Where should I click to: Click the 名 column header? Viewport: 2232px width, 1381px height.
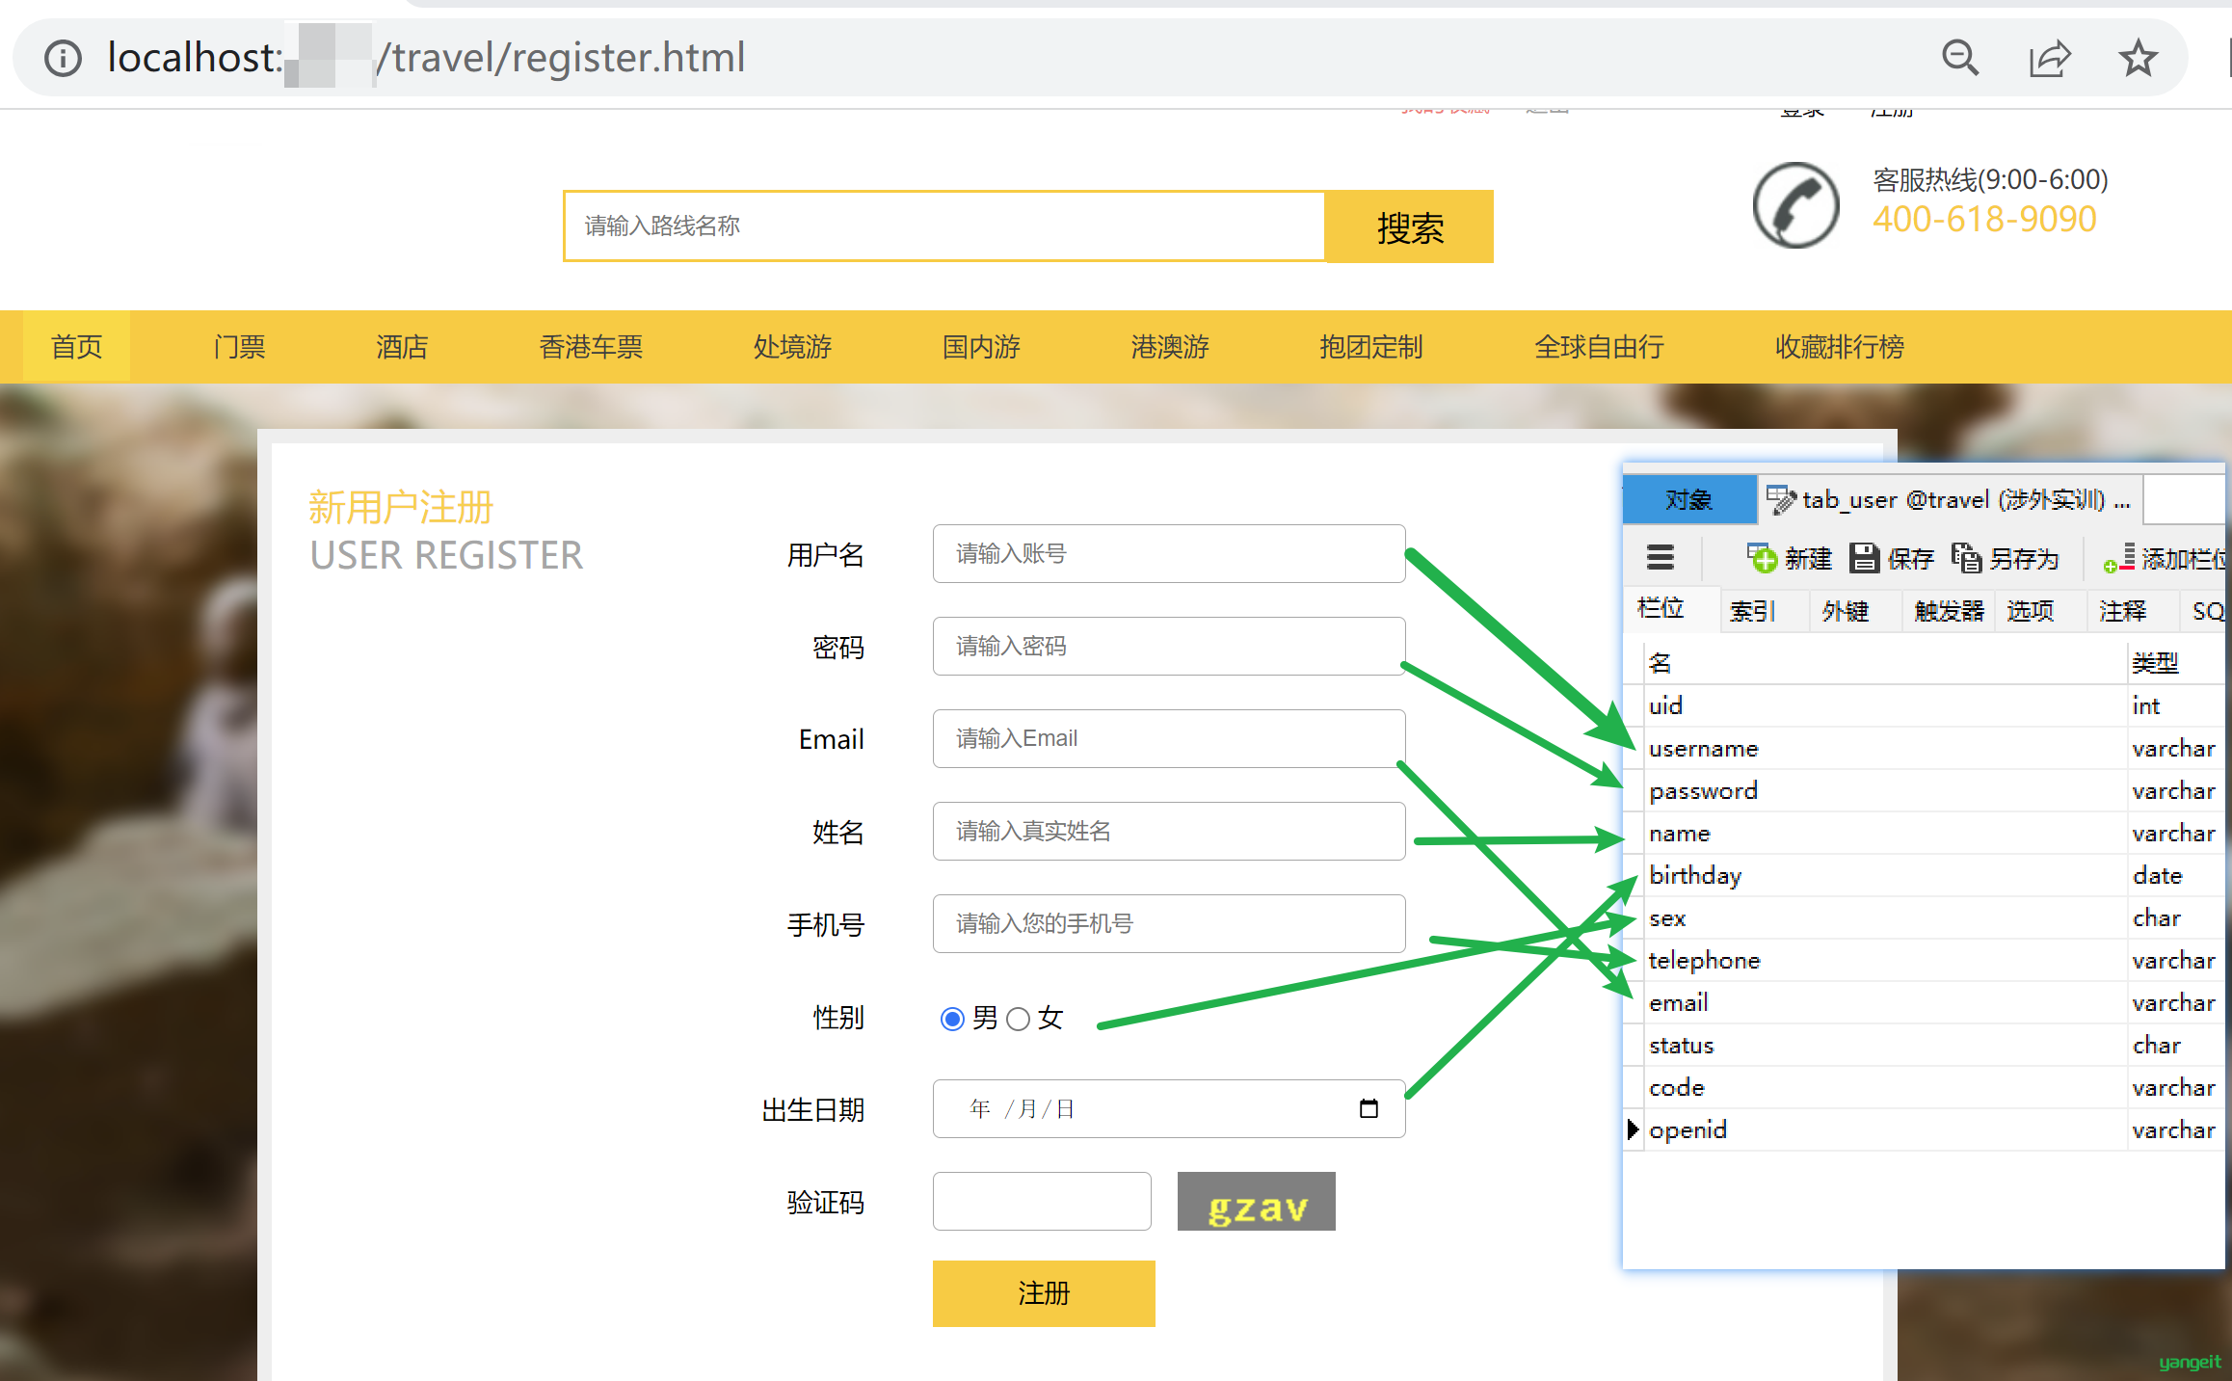coord(1884,663)
